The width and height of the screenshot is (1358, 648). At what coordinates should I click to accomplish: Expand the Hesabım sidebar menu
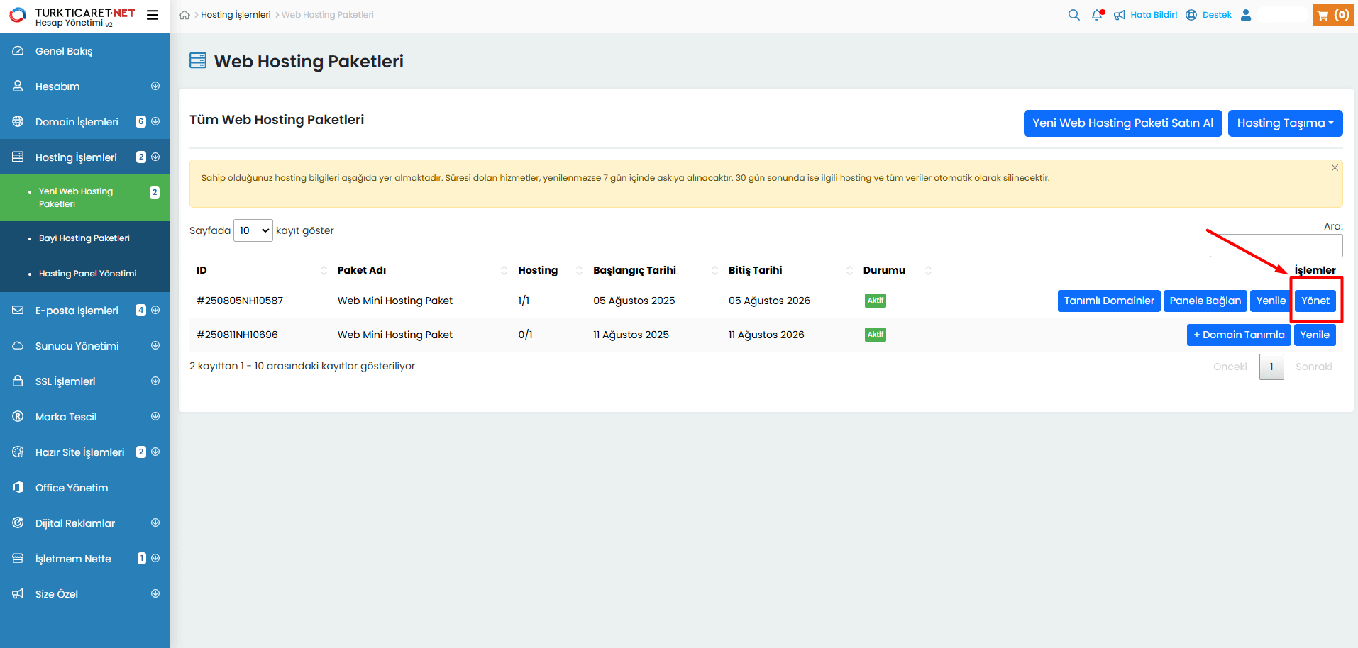[x=85, y=86]
